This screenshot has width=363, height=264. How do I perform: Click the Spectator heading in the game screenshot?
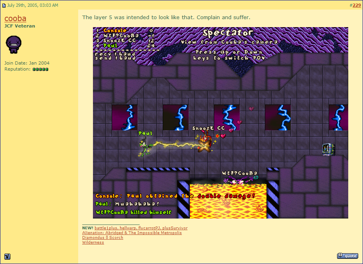(x=228, y=33)
